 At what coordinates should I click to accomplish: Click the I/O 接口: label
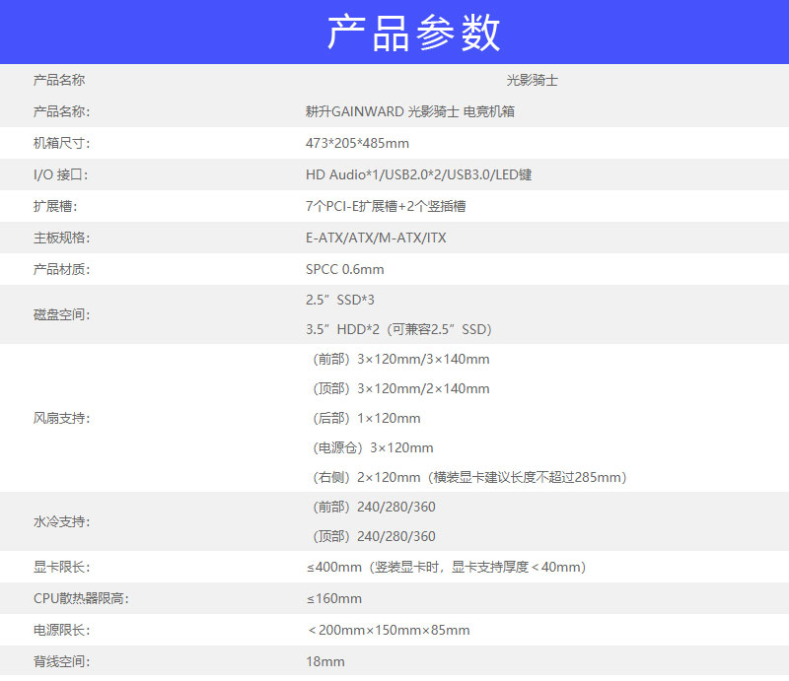[x=60, y=175]
